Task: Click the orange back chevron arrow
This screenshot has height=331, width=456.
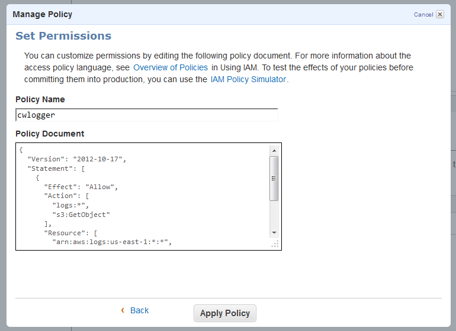Action: pyautogui.click(x=123, y=310)
